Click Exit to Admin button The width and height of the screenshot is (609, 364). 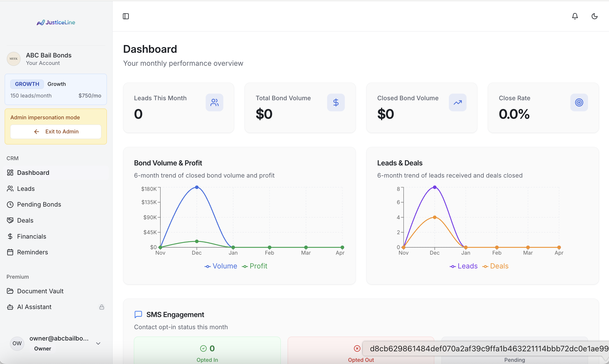point(56,132)
